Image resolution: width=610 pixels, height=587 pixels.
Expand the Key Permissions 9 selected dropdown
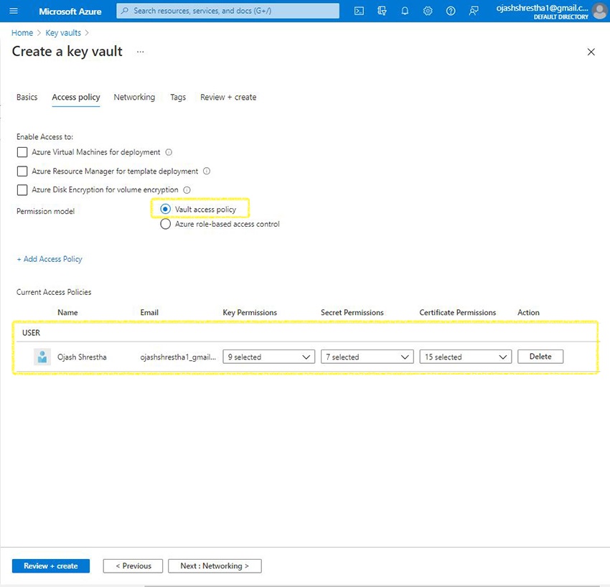tap(269, 357)
